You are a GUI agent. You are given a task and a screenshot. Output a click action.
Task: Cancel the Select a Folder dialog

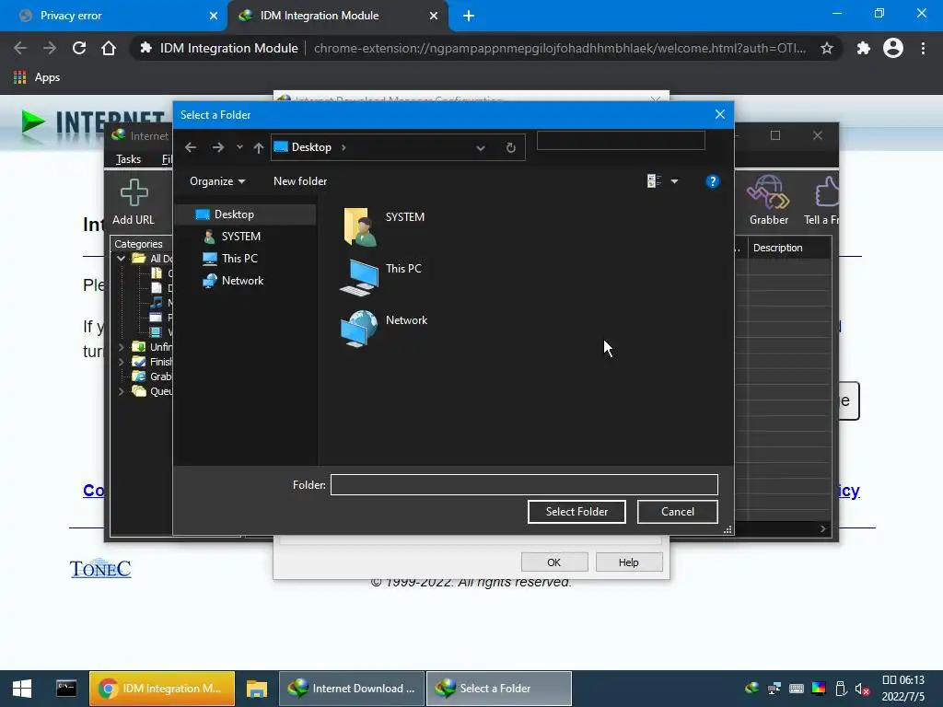(677, 512)
